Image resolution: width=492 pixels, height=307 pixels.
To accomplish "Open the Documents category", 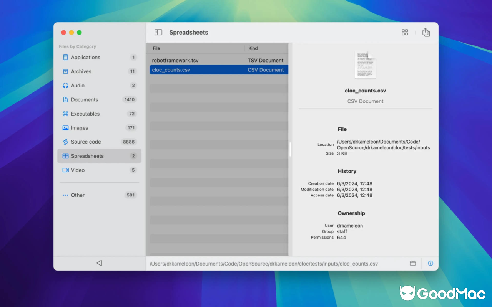I will tap(85, 99).
